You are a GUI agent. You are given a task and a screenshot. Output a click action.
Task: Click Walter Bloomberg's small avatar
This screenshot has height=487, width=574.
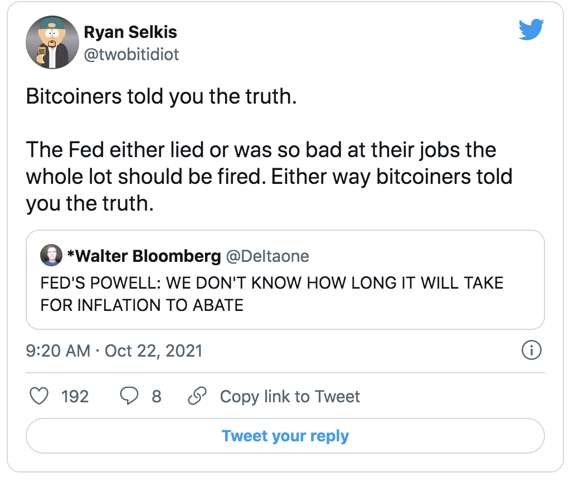pyautogui.click(x=51, y=256)
